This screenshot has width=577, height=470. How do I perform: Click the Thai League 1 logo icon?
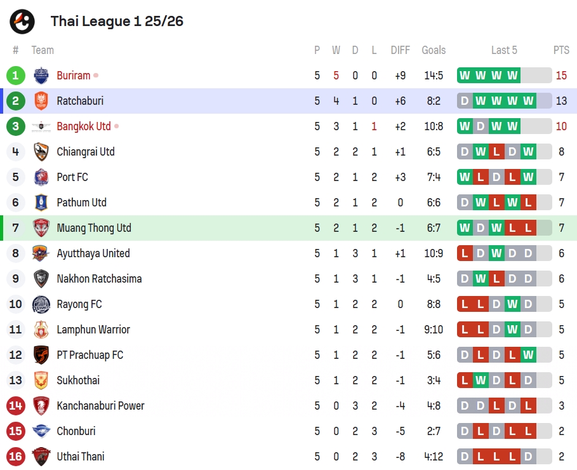tap(22, 22)
